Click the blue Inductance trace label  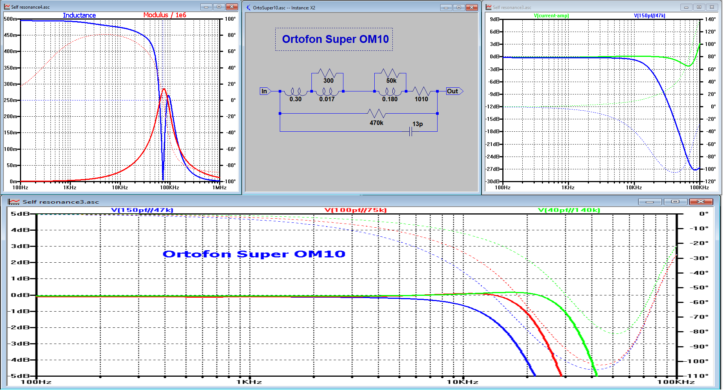coord(79,15)
